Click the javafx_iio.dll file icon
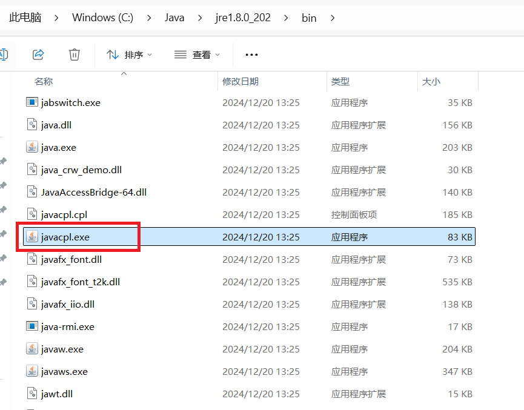 tap(32, 304)
